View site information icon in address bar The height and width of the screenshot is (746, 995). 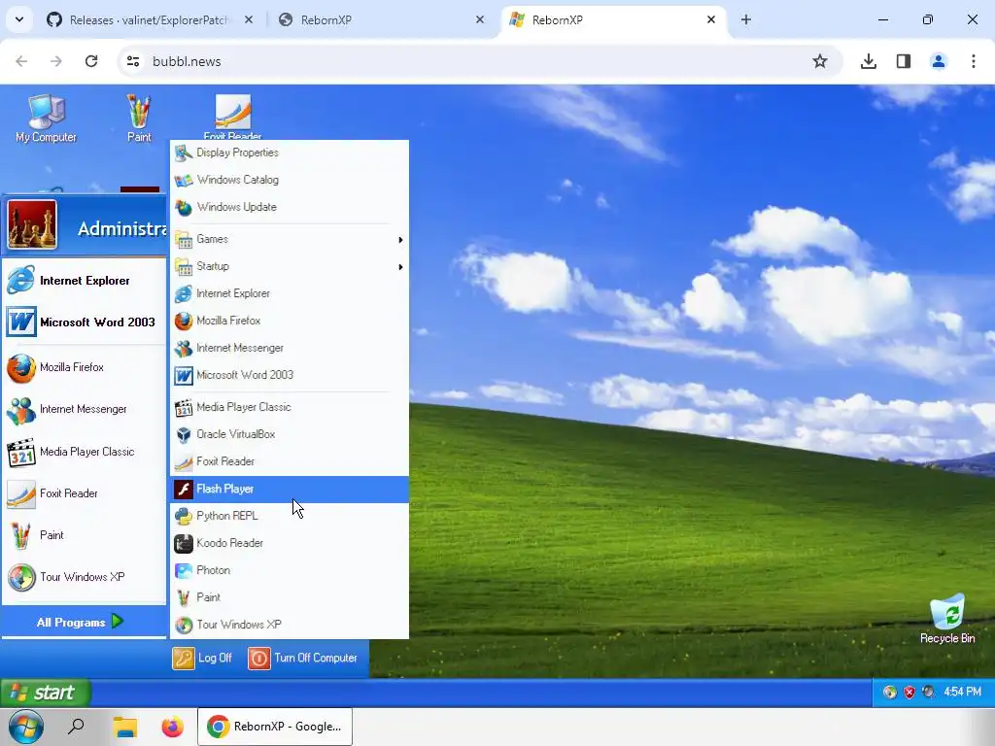(133, 61)
